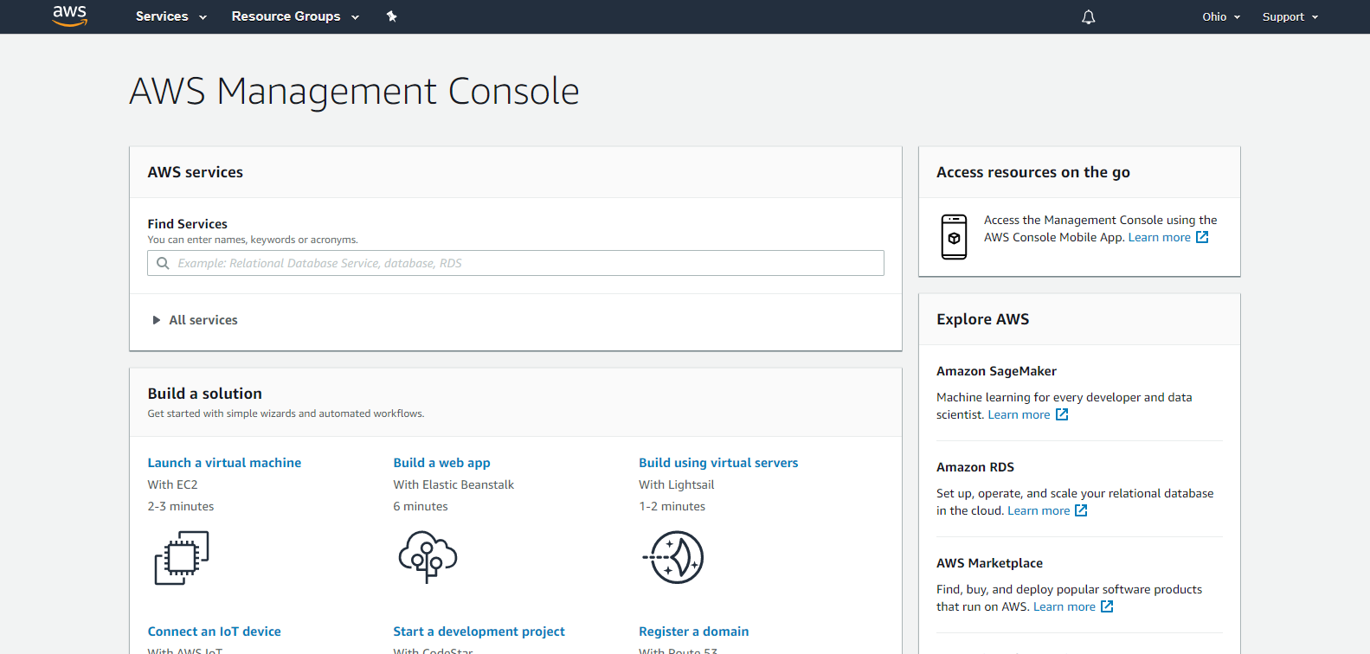
Task: Click the AWS Management Console title
Action: point(354,91)
